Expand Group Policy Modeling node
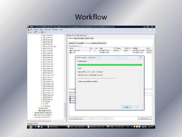The height and width of the screenshot is (137, 182). [x=33, y=115]
